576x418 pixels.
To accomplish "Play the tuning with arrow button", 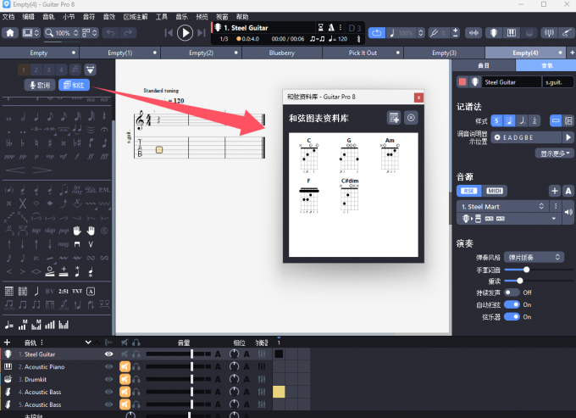I will (568, 137).
